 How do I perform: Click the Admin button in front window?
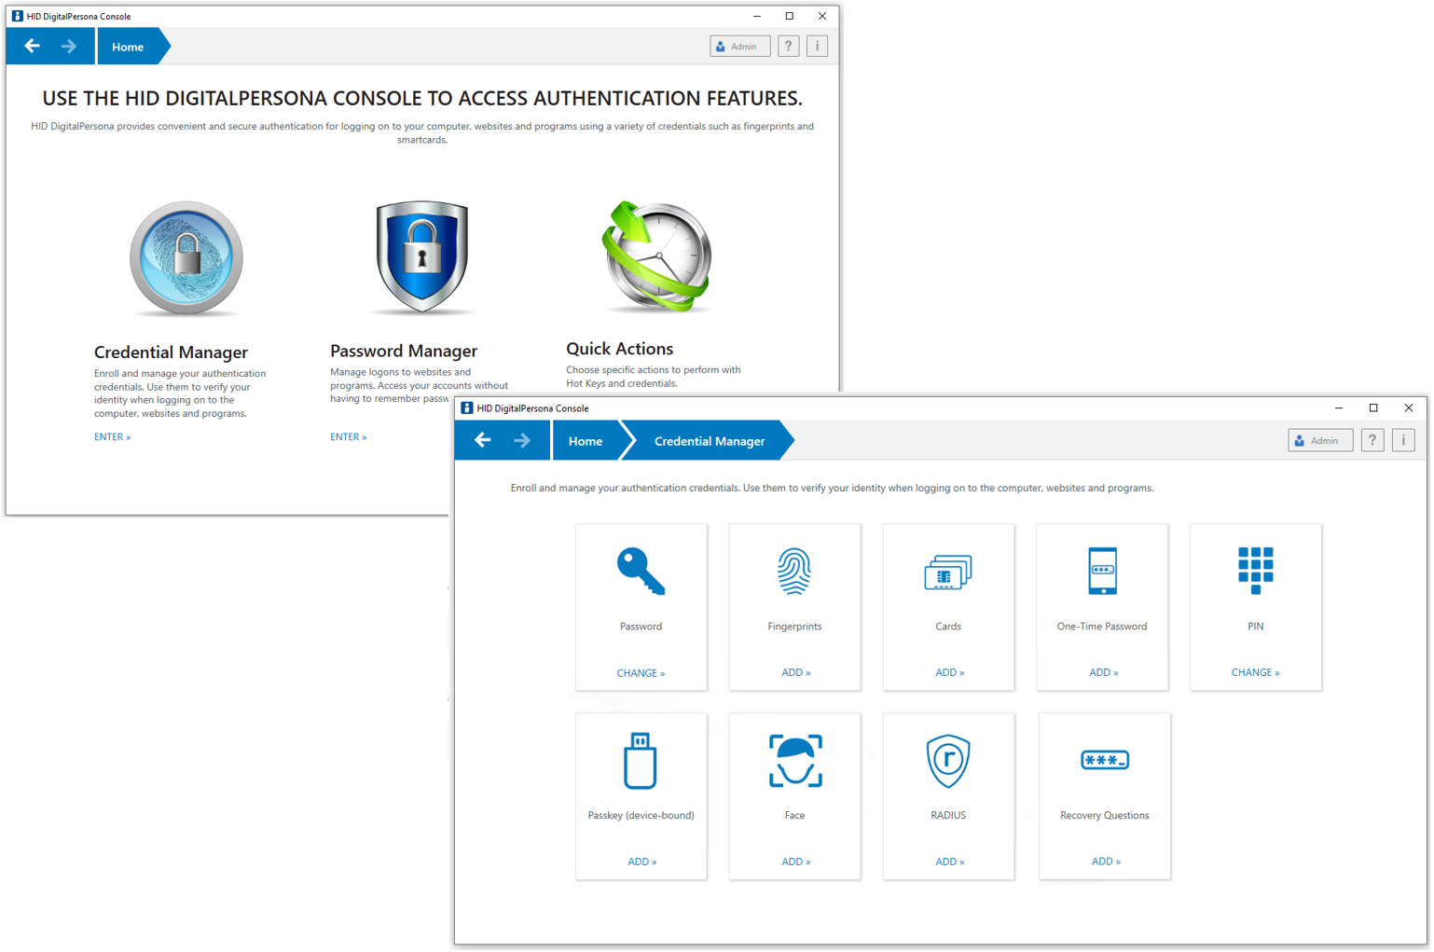pos(1320,441)
